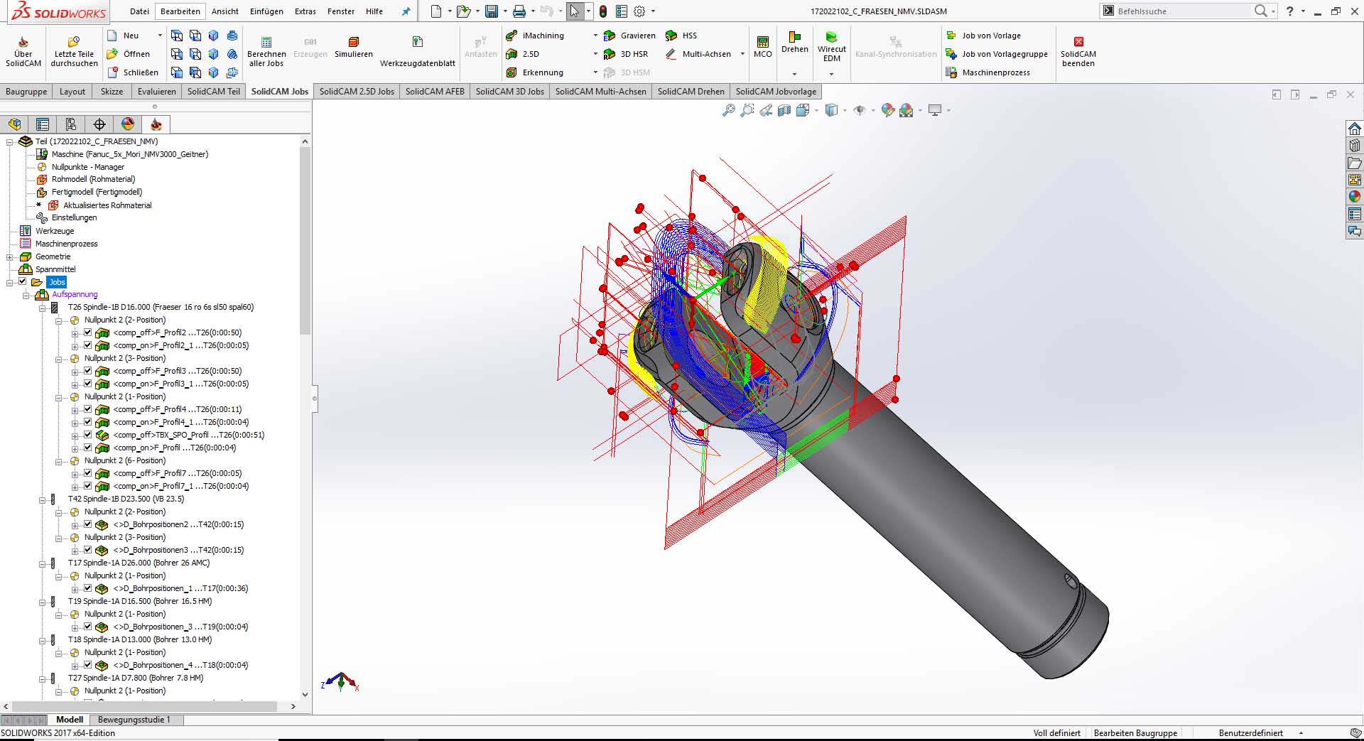Click the tree panel vertical scrollbar

305,242
